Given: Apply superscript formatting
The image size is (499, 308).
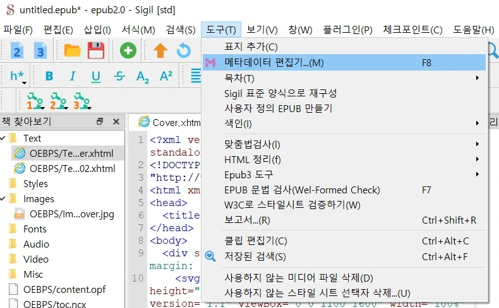Looking at the screenshot, I should pyautogui.click(x=166, y=76).
